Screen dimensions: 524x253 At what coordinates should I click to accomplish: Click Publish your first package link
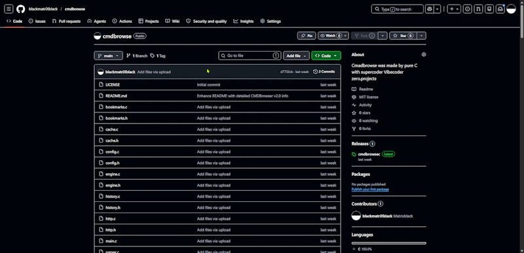(370, 190)
